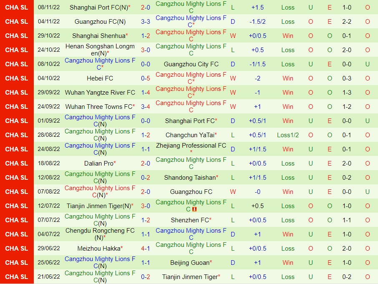
Task: Click Guangzhou City FC opponent link
Action: click(x=191, y=64)
